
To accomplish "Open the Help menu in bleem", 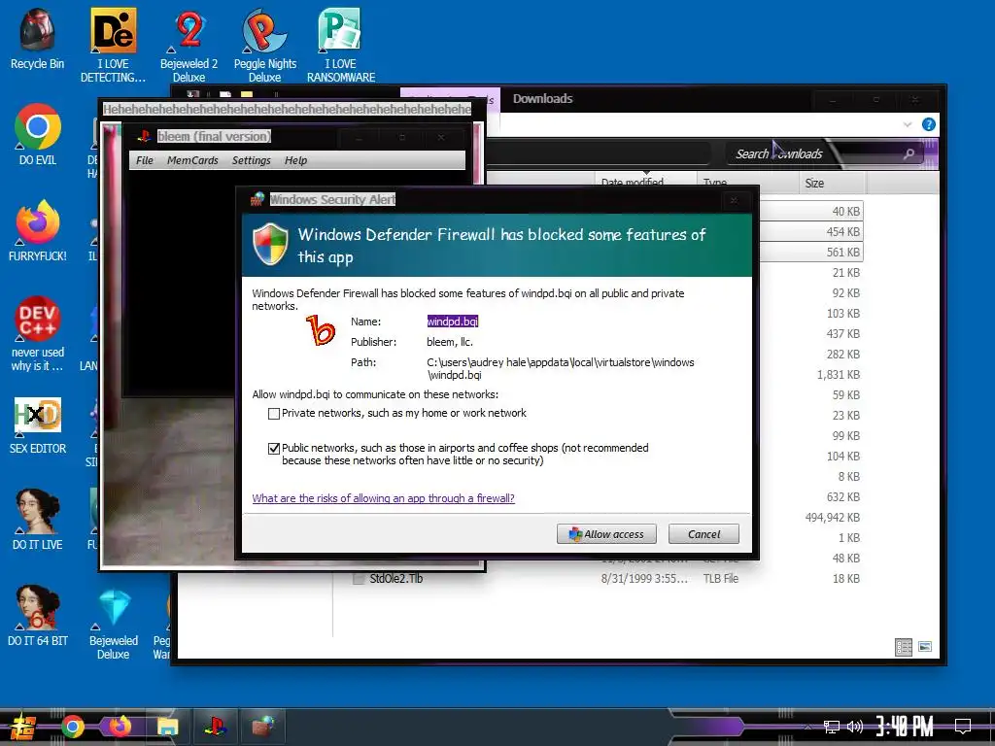I will pos(295,160).
